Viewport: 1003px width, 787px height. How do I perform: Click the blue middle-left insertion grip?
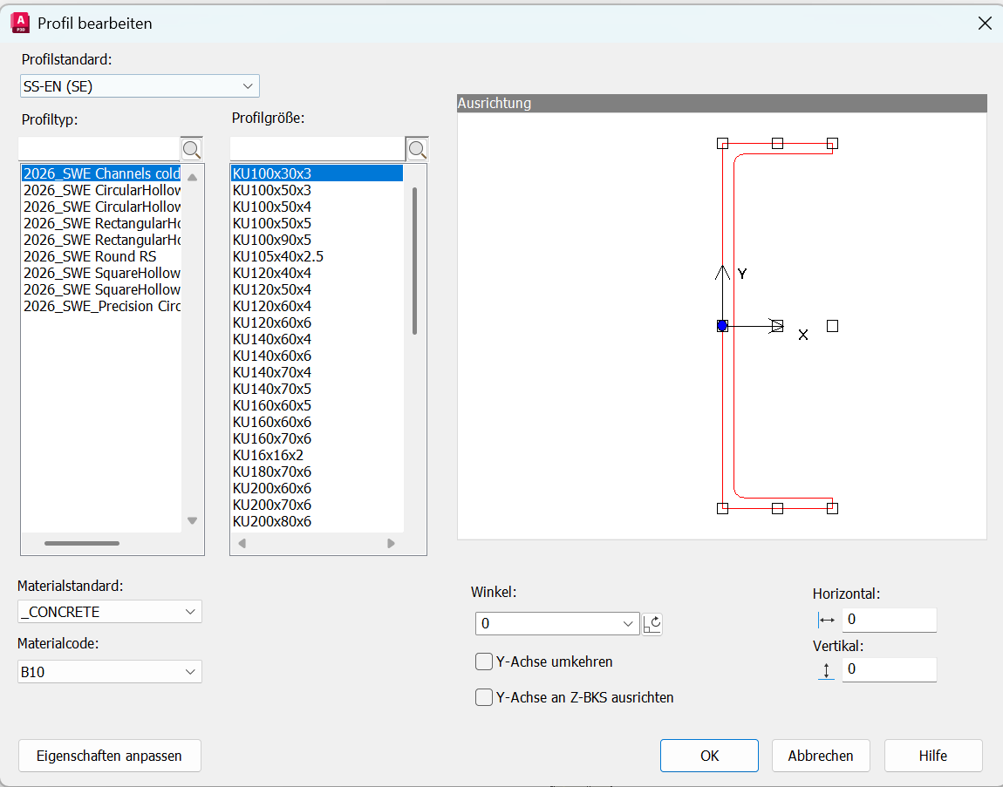(722, 326)
